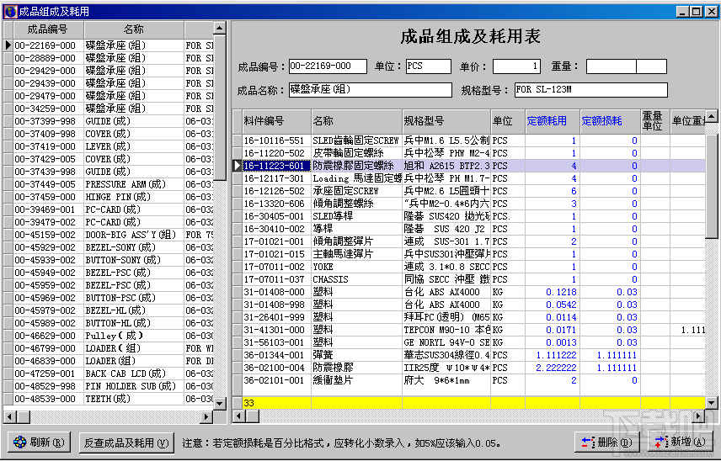Click the row selector arrow of 00-22169-000

[8, 45]
